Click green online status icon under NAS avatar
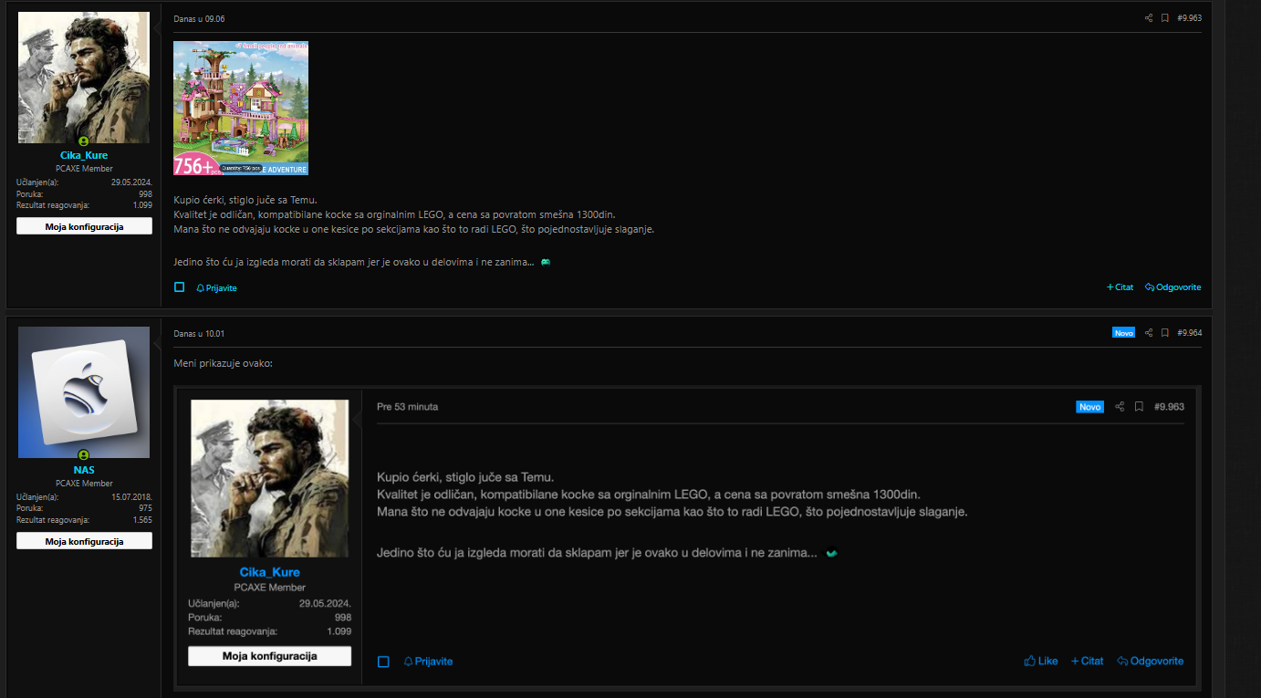Screen dimensions: 1261x698 84,455
